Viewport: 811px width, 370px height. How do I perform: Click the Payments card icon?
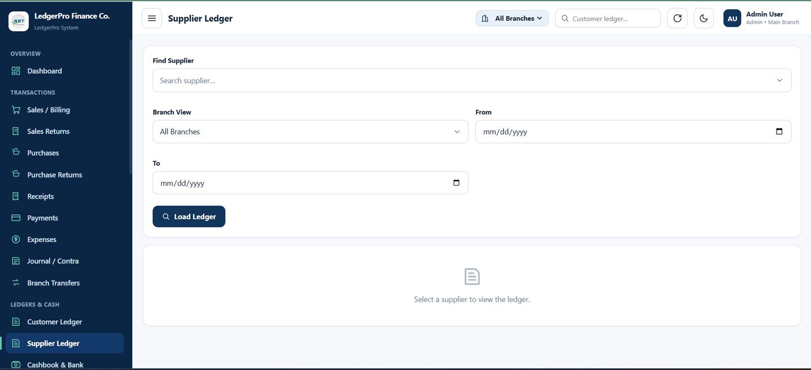pos(16,218)
